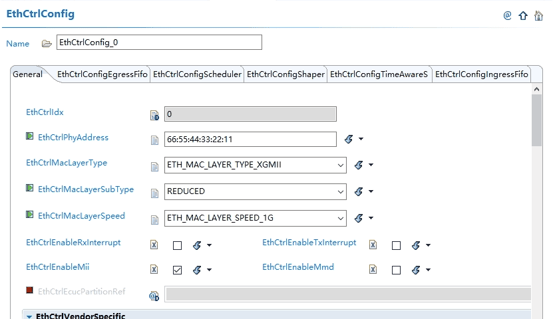
Task: Click the up arrow navigation icon
Action: (x=523, y=15)
